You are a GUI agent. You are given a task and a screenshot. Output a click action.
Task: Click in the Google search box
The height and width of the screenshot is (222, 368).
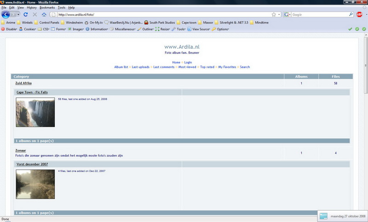320,15
